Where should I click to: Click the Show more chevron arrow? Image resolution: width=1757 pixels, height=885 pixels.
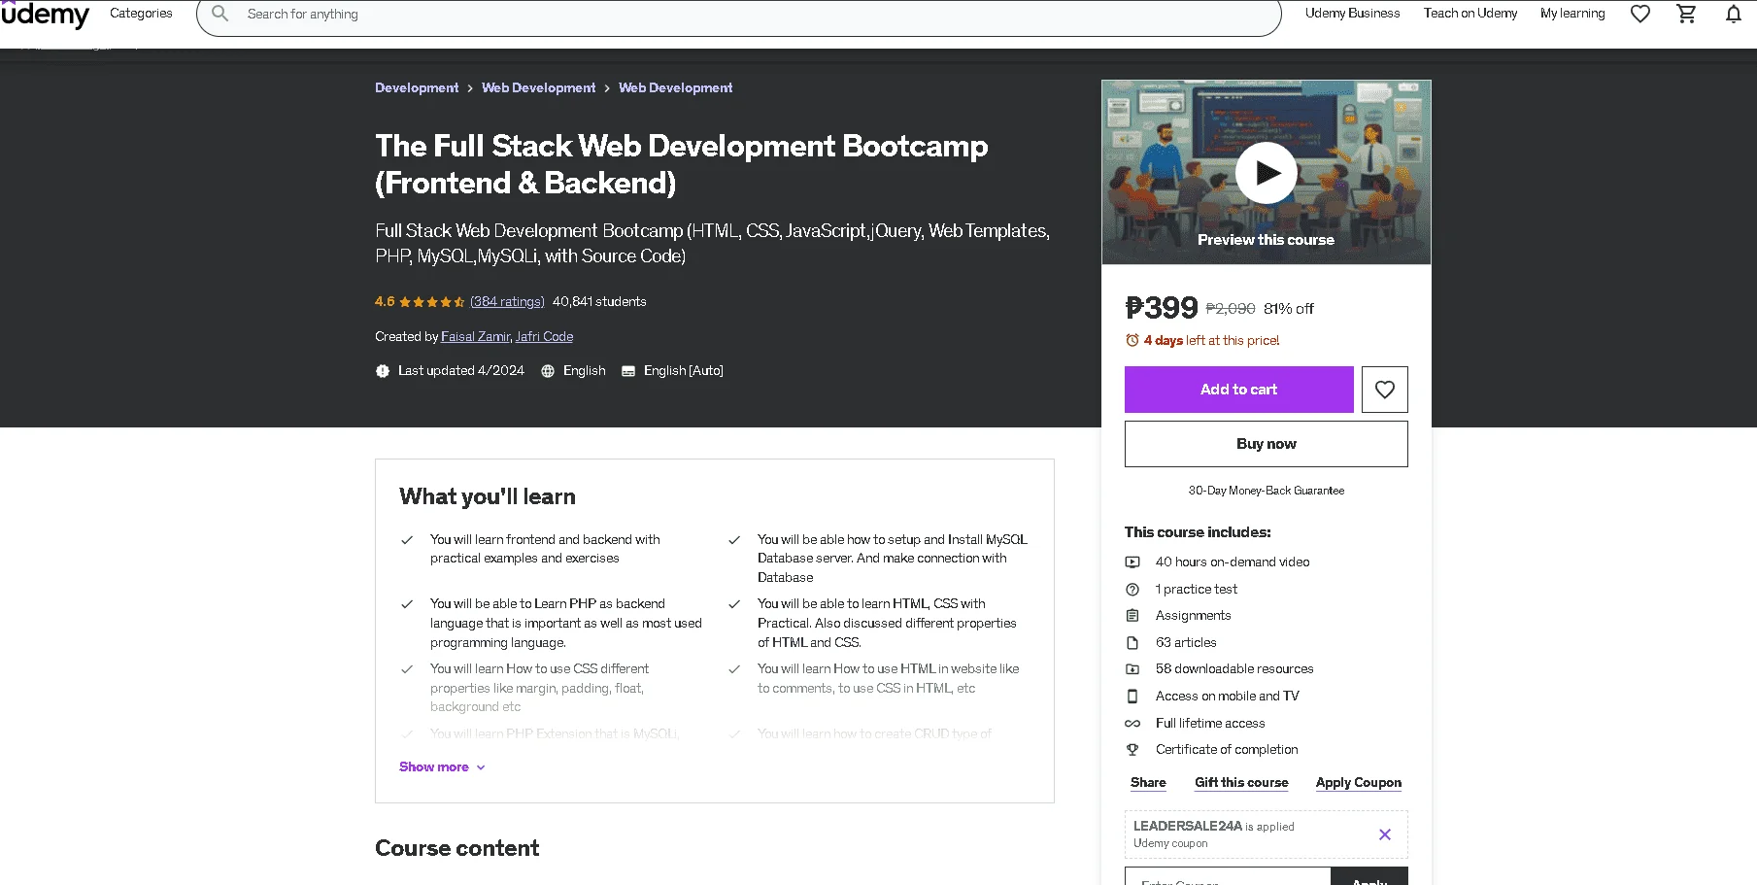481,767
